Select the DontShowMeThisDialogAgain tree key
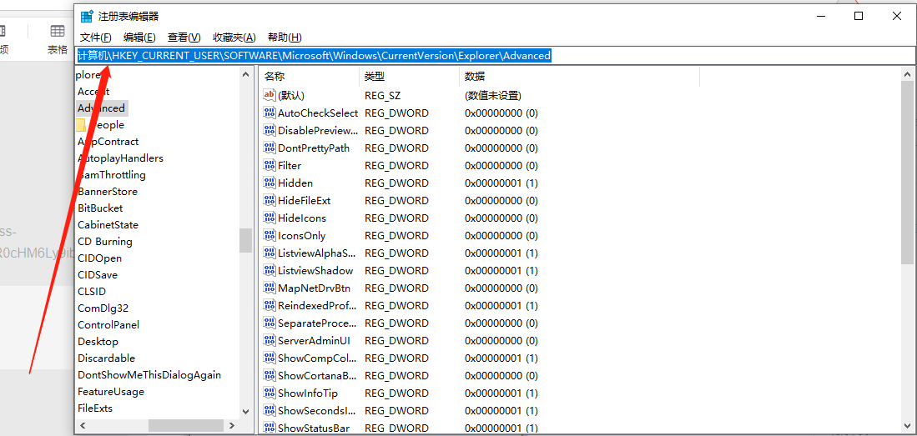 149,374
